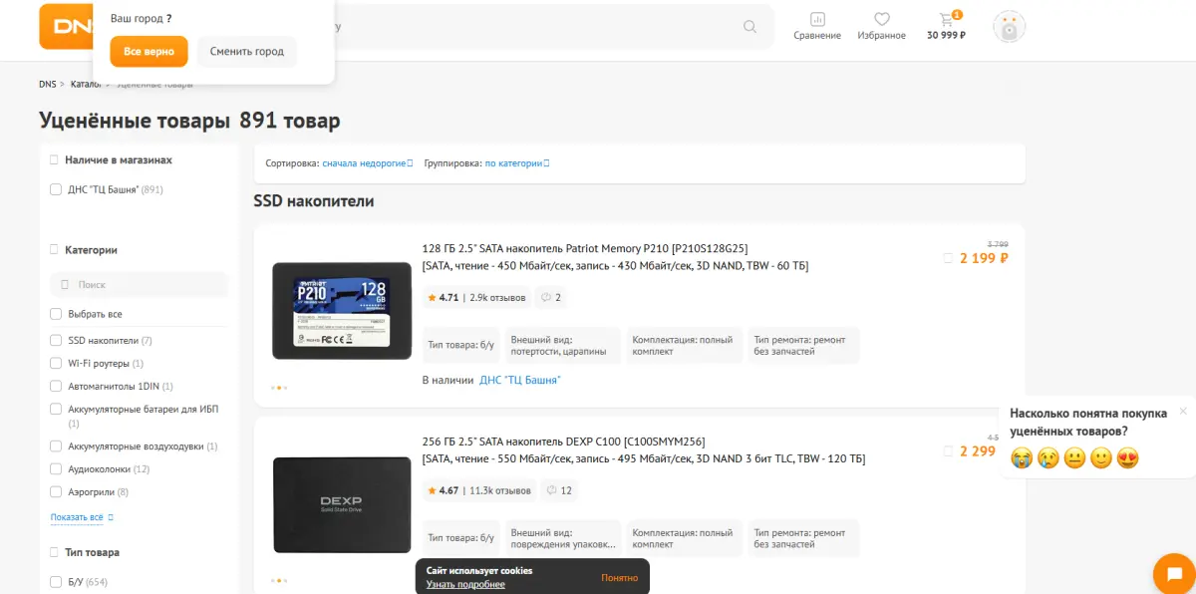The height and width of the screenshot is (594, 1196).
Task: Confirm city with Все верно
Action: pyautogui.click(x=149, y=51)
